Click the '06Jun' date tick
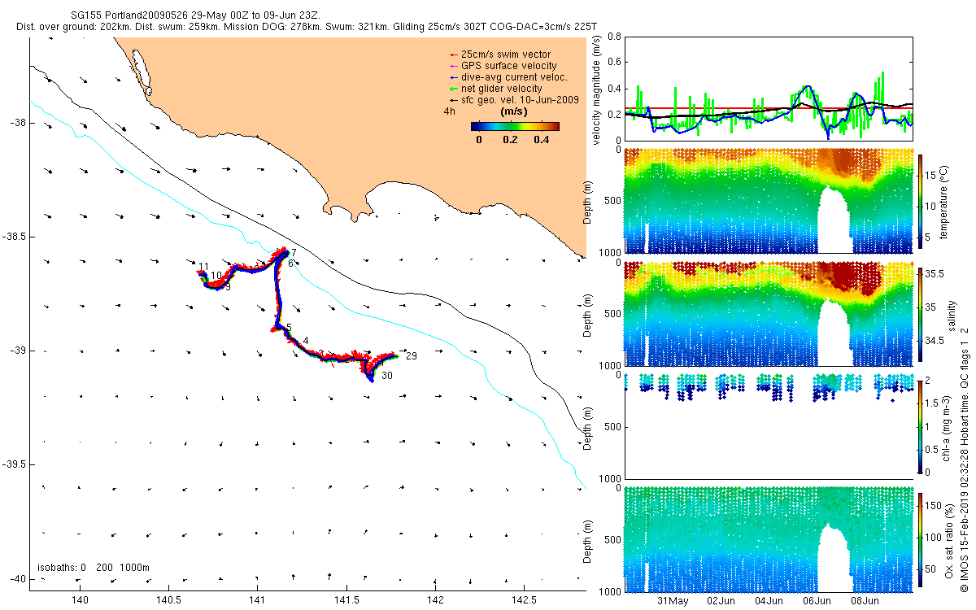Screen dimensions: 976x610 click(x=817, y=601)
